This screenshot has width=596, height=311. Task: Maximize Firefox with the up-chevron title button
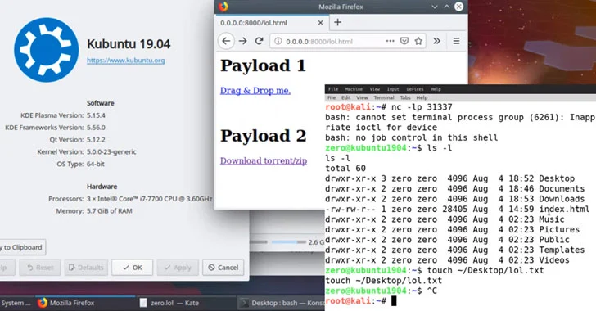[x=447, y=7]
